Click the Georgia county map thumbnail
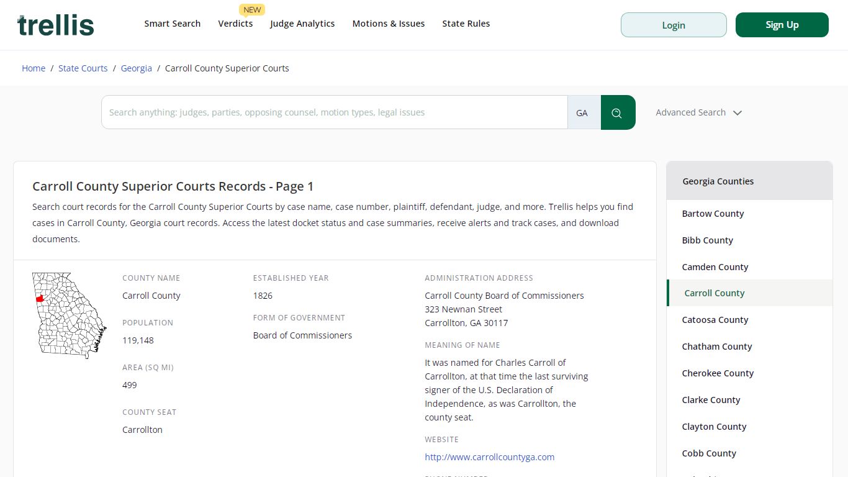The height and width of the screenshot is (477, 848). point(70,316)
